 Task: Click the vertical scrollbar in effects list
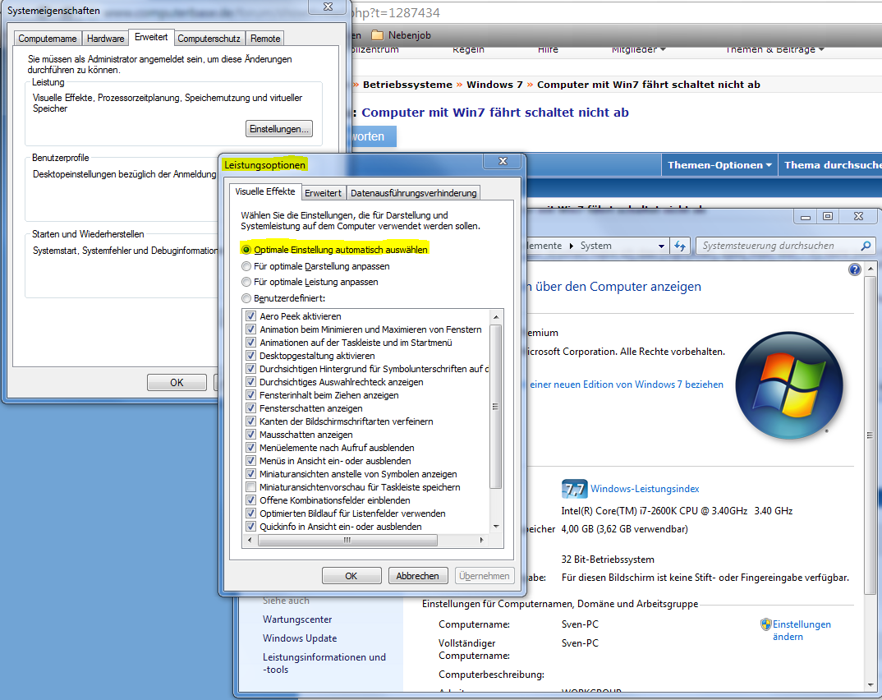pyautogui.click(x=495, y=406)
